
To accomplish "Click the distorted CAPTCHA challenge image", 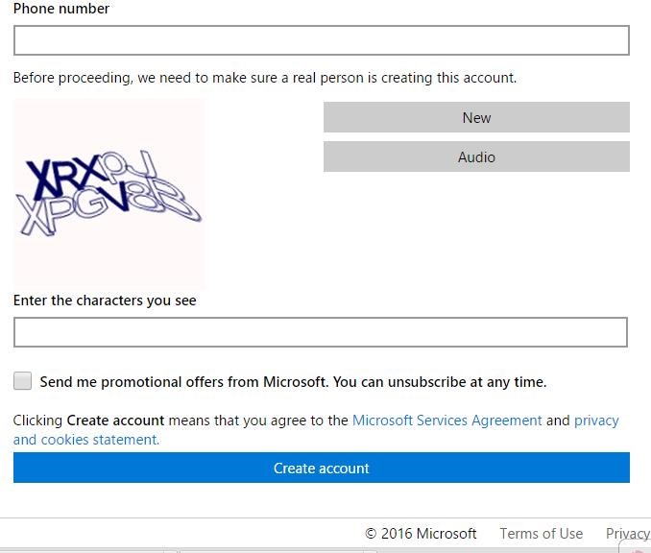I will [108, 194].
